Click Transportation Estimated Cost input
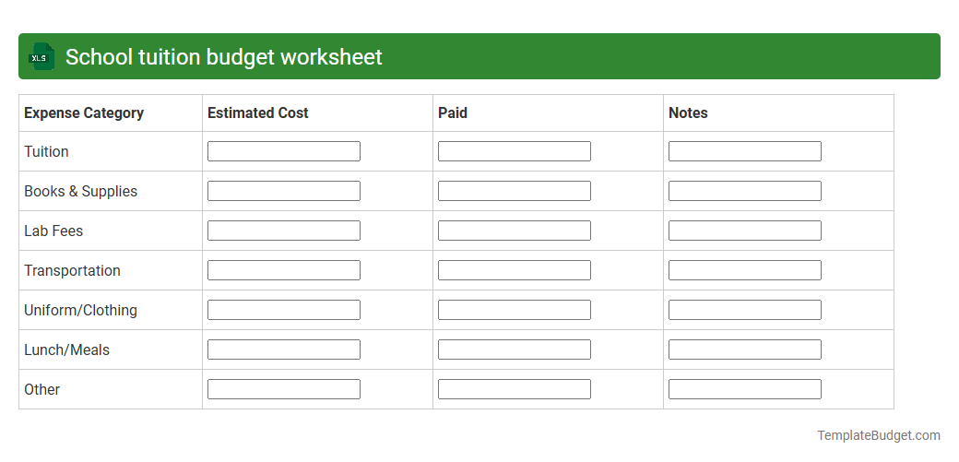The image size is (959, 462). (x=284, y=270)
